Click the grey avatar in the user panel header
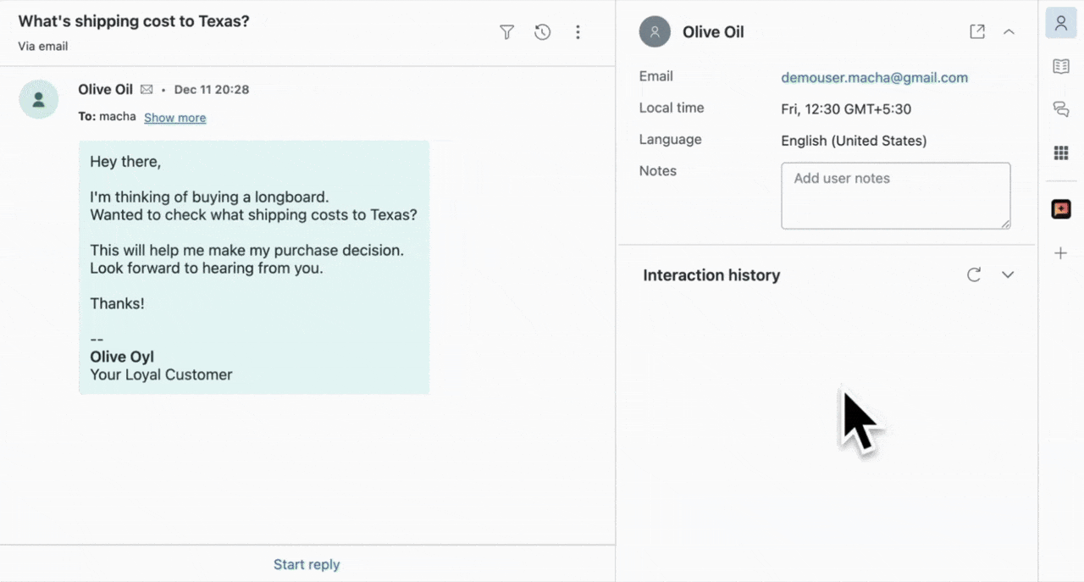Viewport: 1084px width, 582px height. click(x=655, y=32)
